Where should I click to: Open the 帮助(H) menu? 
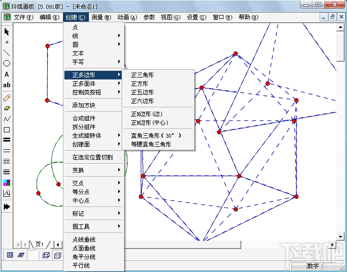(248, 17)
